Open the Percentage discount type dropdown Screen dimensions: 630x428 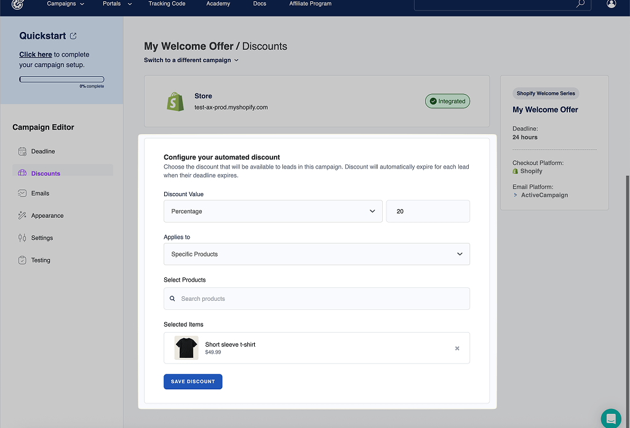coord(273,211)
